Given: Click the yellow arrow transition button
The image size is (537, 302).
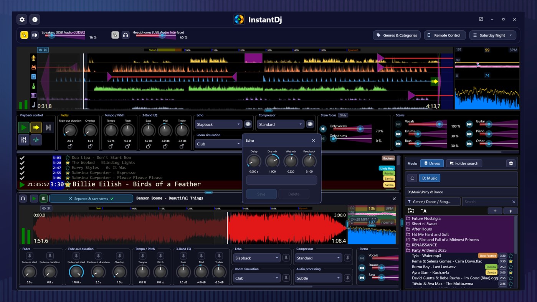Looking at the screenshot, I should click(x=36, y=127).
